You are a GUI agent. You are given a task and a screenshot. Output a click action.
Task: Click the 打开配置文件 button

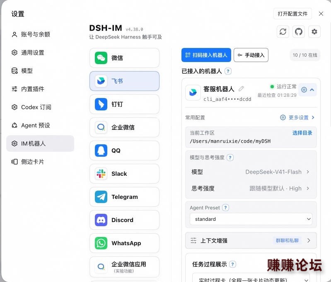pos(292,14)
